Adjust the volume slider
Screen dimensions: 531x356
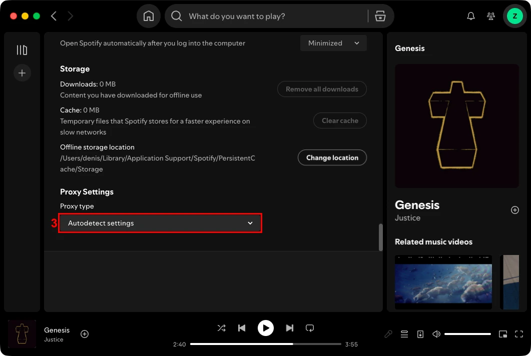point(467,334)
